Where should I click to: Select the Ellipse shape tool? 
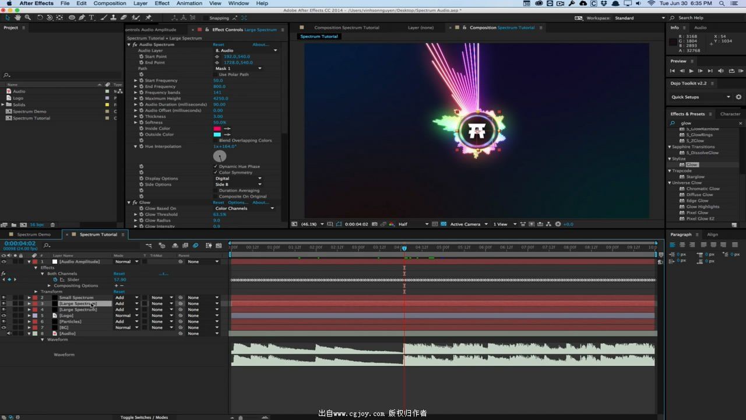click(x=72, y=17)
